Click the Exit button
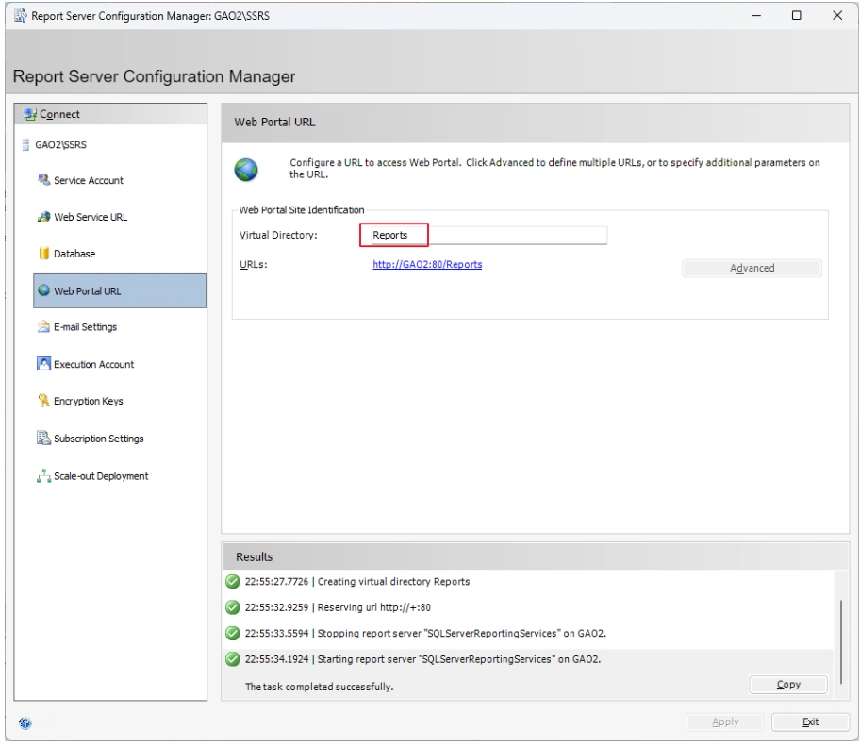860x746 pixels. pos(810,721)
